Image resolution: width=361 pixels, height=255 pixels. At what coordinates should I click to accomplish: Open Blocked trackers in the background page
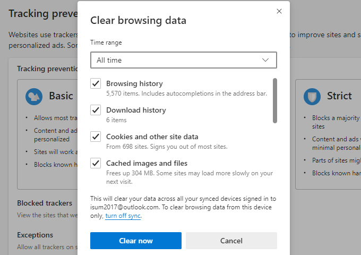coord(45,203)
